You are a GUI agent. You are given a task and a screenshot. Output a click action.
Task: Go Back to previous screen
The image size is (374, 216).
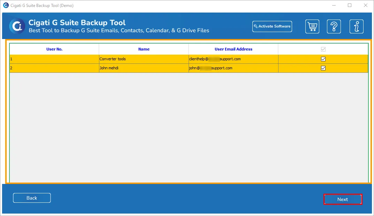pos(32,198)
